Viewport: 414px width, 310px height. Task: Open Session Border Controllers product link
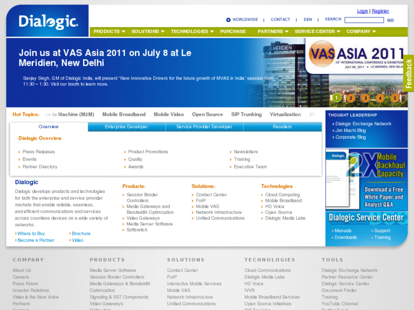(x=142, y=197)
